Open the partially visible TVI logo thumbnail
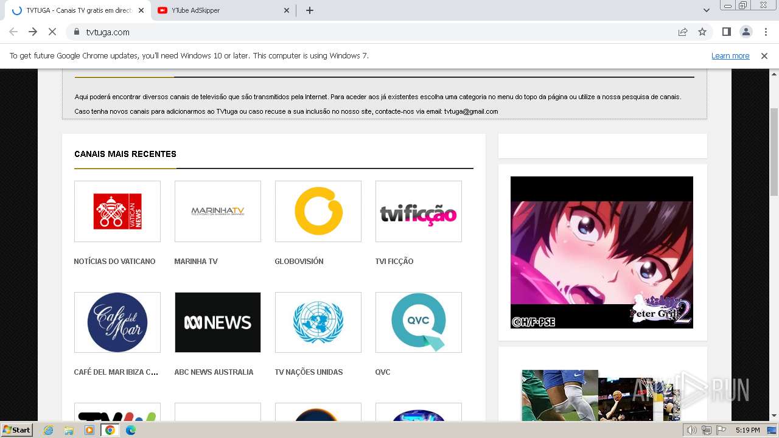Image resolution: width=779 pixels, height=438 pixels. pyautogui.click(x=117, y=412)
